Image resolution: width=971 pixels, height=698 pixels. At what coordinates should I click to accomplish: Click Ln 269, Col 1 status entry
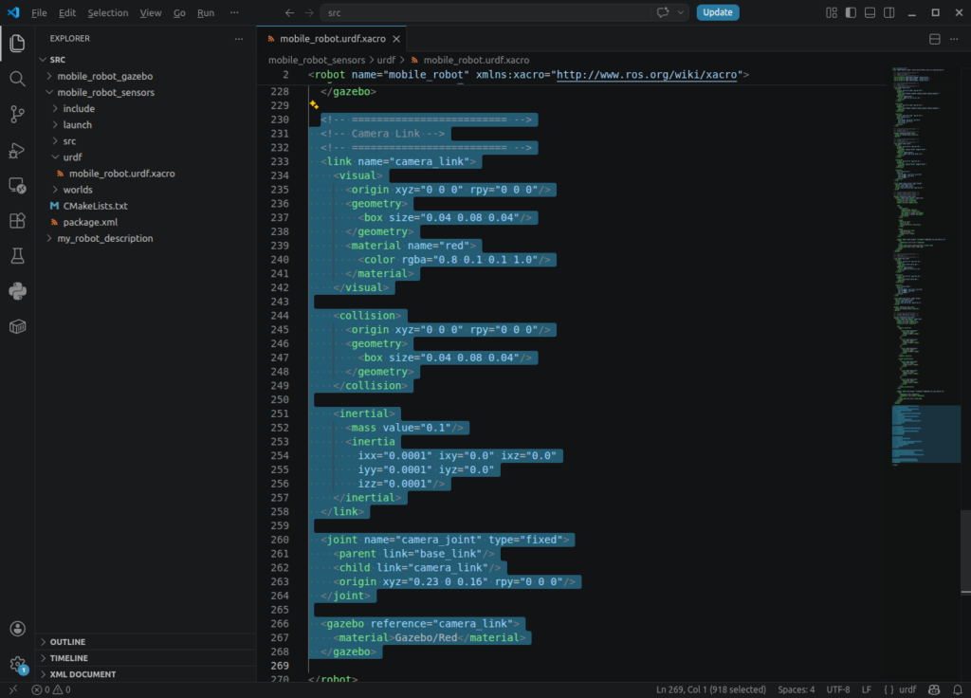pyautogui.click(x=711, y=689)
